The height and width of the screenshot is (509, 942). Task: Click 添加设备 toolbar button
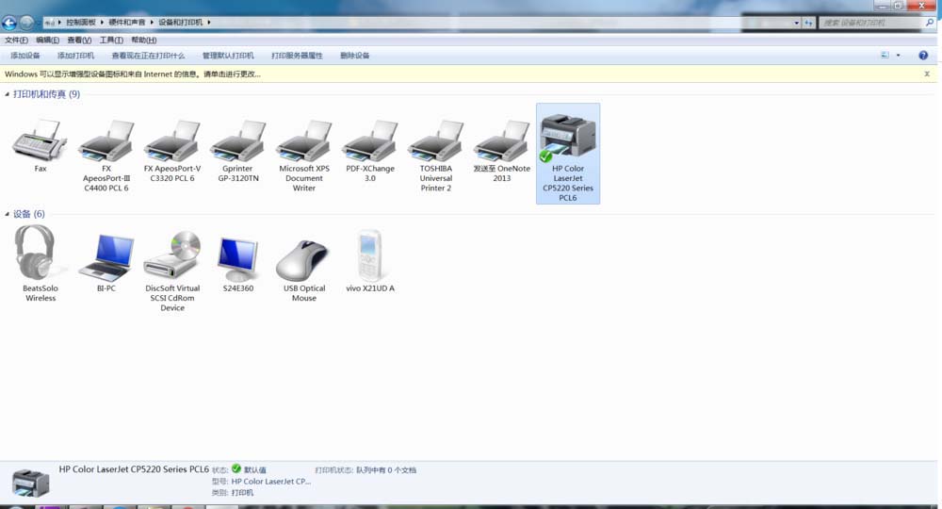tap(25, 56)
